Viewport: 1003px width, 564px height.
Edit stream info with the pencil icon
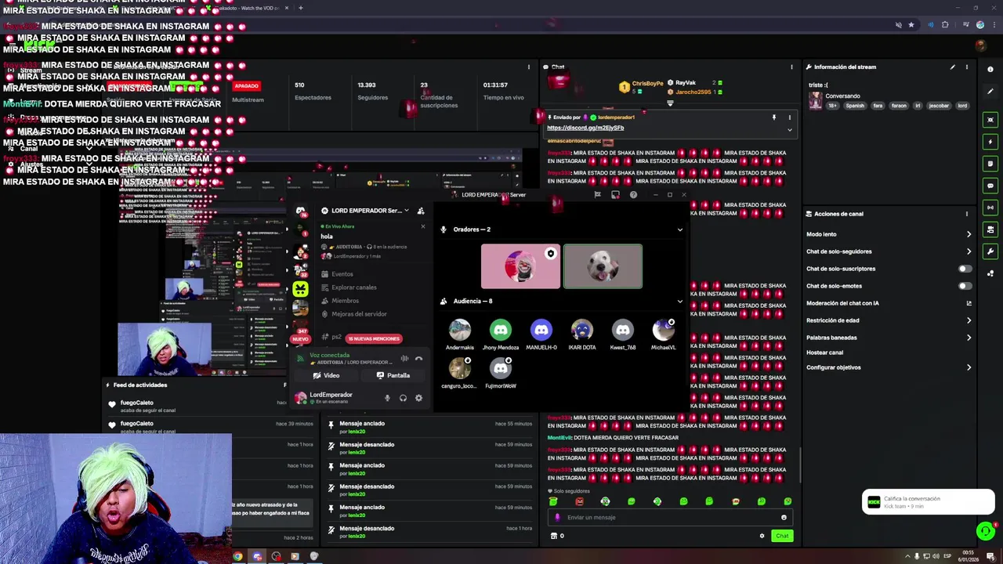click(953, 67)
